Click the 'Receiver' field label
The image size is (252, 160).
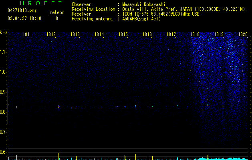coord(81,14)
